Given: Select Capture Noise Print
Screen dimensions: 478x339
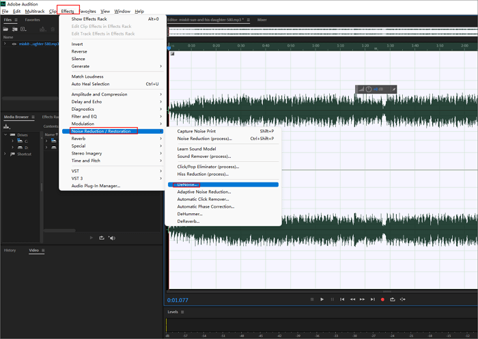Looking at the screenshot, I should tap(223, 131).
